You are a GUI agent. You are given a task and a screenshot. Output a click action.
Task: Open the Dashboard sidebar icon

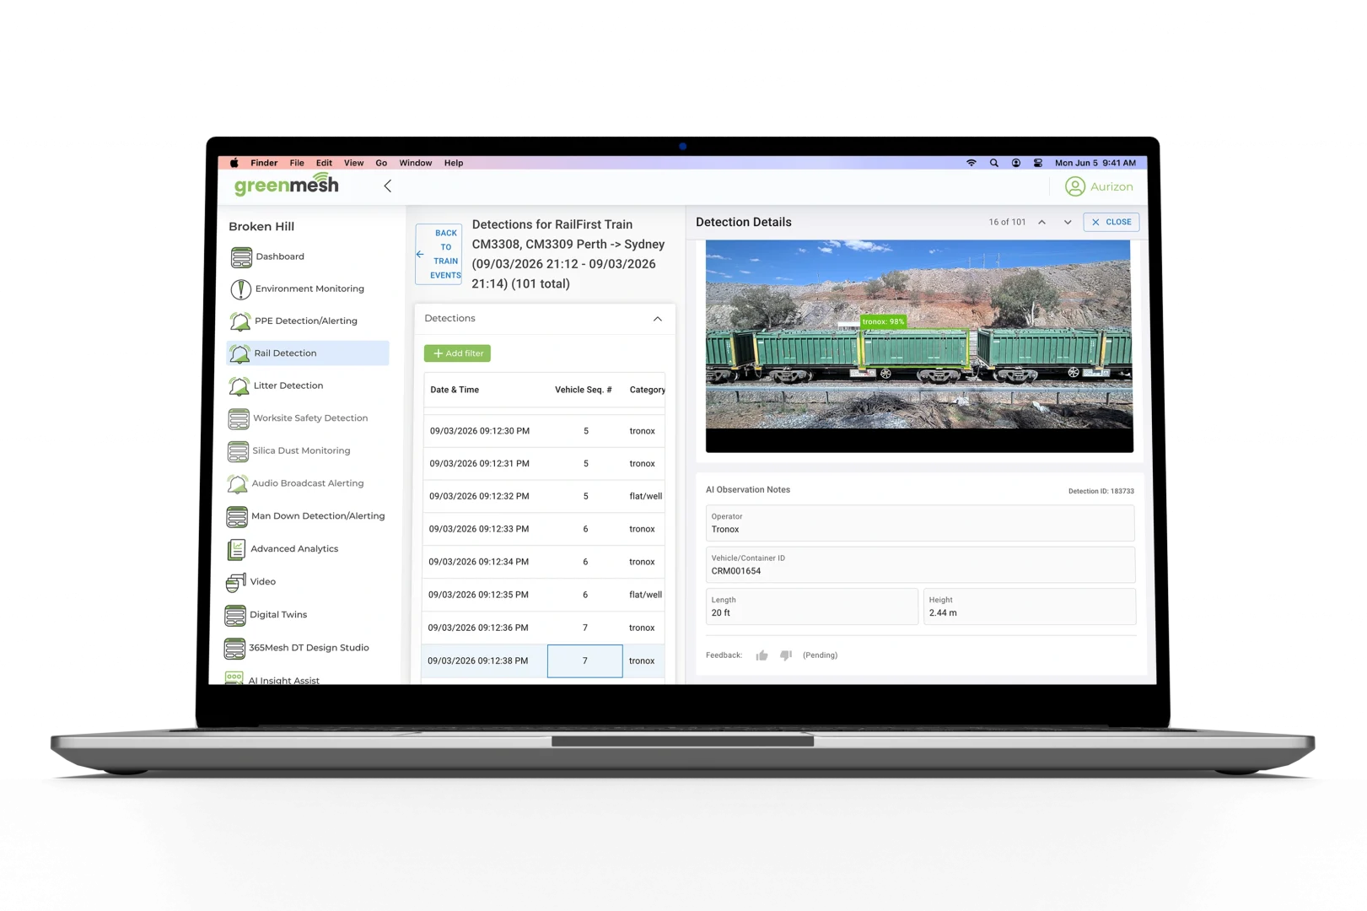pos(241,257)
